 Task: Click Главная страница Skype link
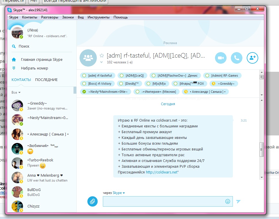(x=42, y=60)
